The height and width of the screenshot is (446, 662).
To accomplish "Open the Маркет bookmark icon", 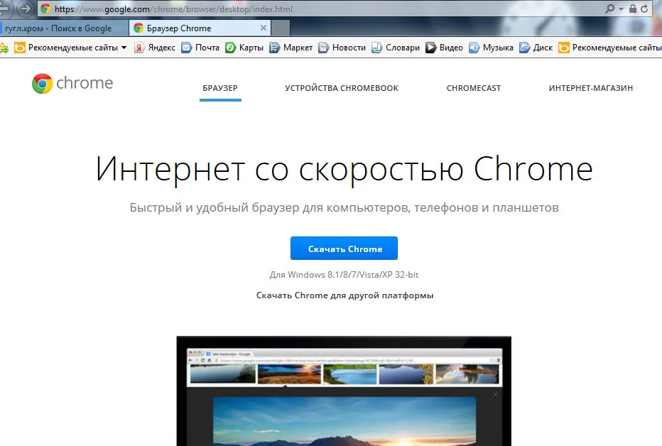I will [274, 48].
